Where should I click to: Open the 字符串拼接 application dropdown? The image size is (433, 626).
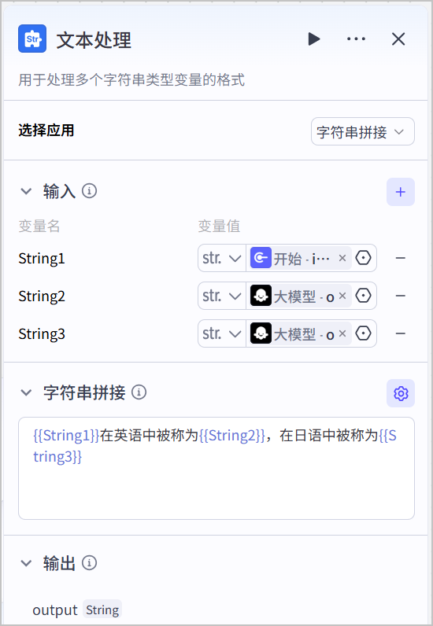click(363, 131)
